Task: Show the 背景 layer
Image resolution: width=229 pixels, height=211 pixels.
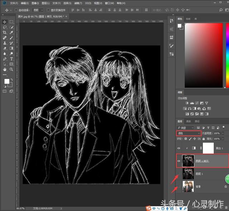Action: click(179, 187)
